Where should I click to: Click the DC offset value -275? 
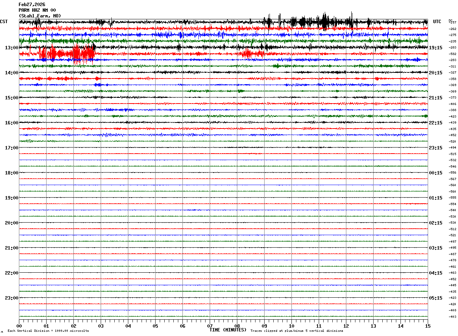pyautogui.click(x=452, y=35)
